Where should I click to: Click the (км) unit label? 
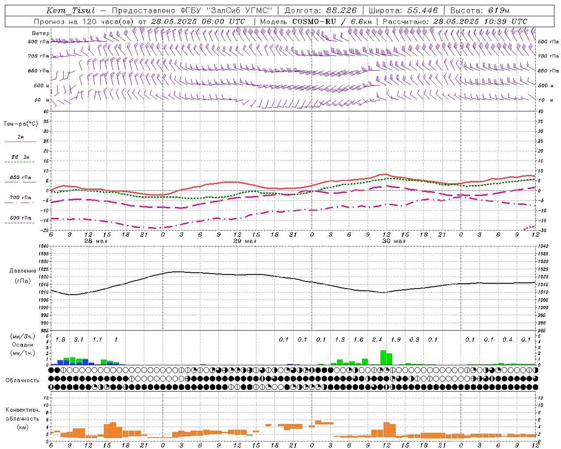pos(22,427)
